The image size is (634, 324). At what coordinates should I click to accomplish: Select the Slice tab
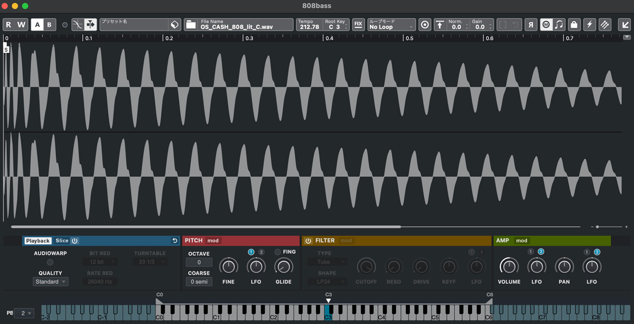(62, 241)
